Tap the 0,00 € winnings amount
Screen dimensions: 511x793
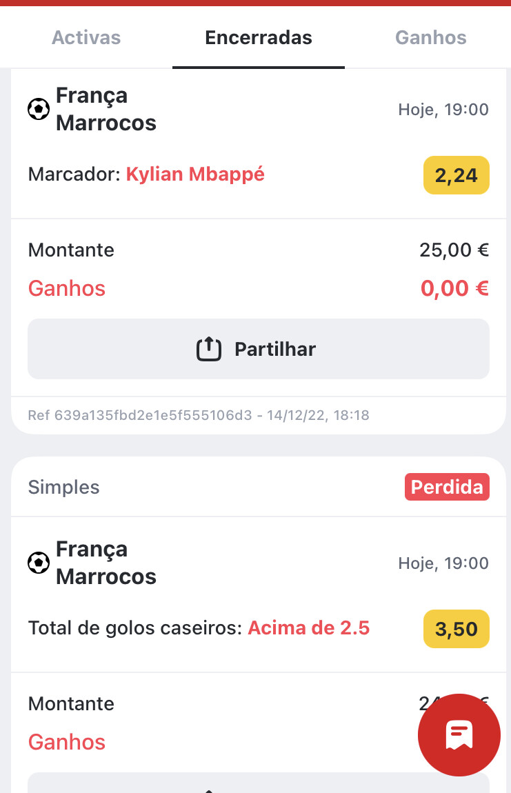tap(454, 288)
